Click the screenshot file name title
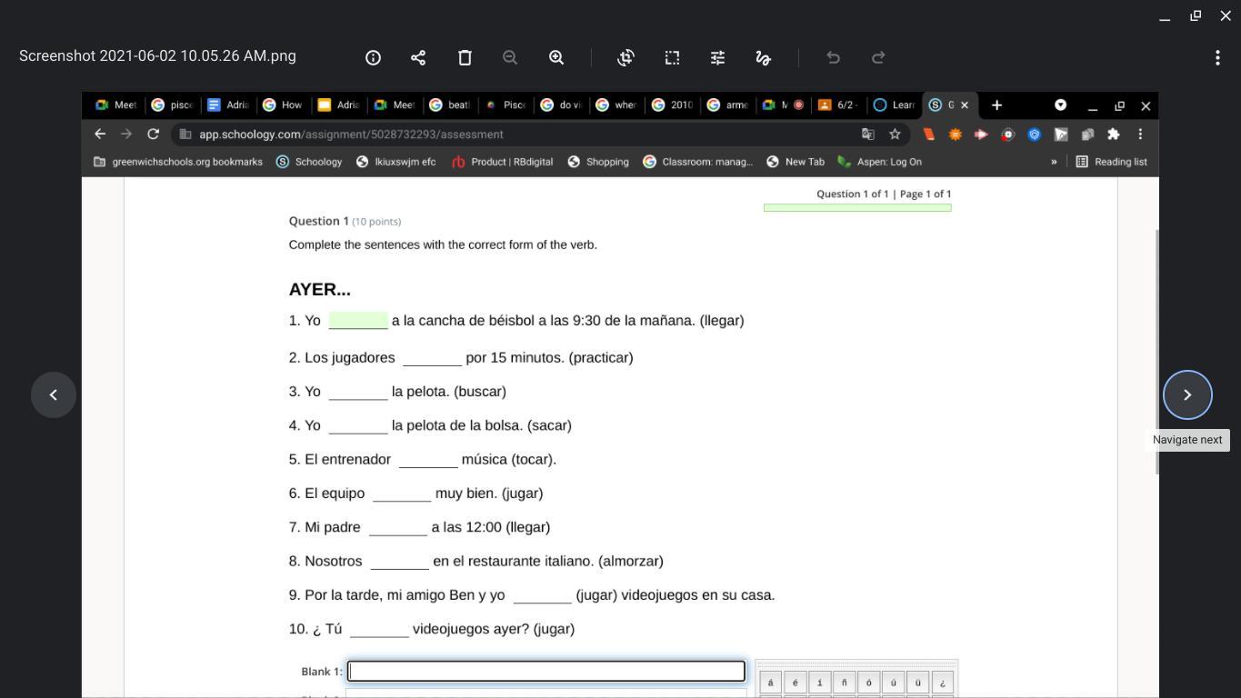 click(157, 56)
